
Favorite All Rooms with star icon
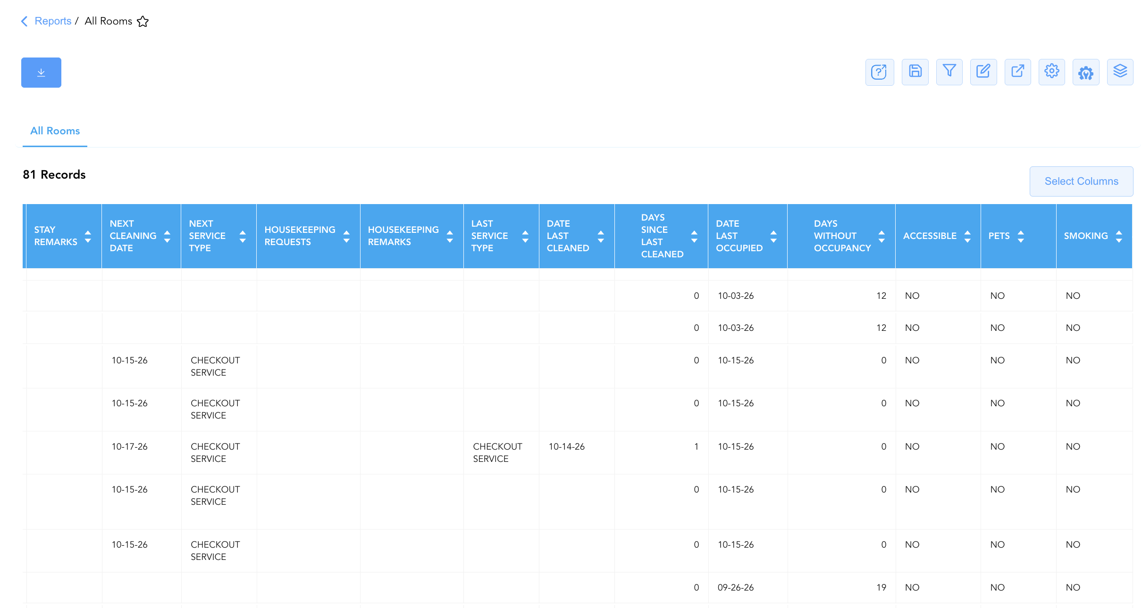pyautogui.click(x=143, y=21)
